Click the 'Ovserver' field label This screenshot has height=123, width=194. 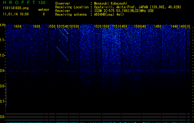tap(63, 3)
